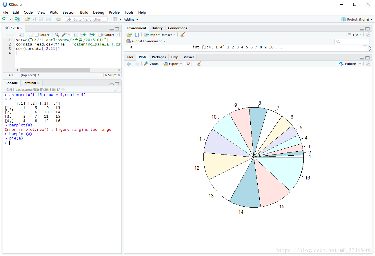Image resolution: width=375 pixels, height=256 pixels.
Task: Minimize the Environment pane
Action: [362, 29]
